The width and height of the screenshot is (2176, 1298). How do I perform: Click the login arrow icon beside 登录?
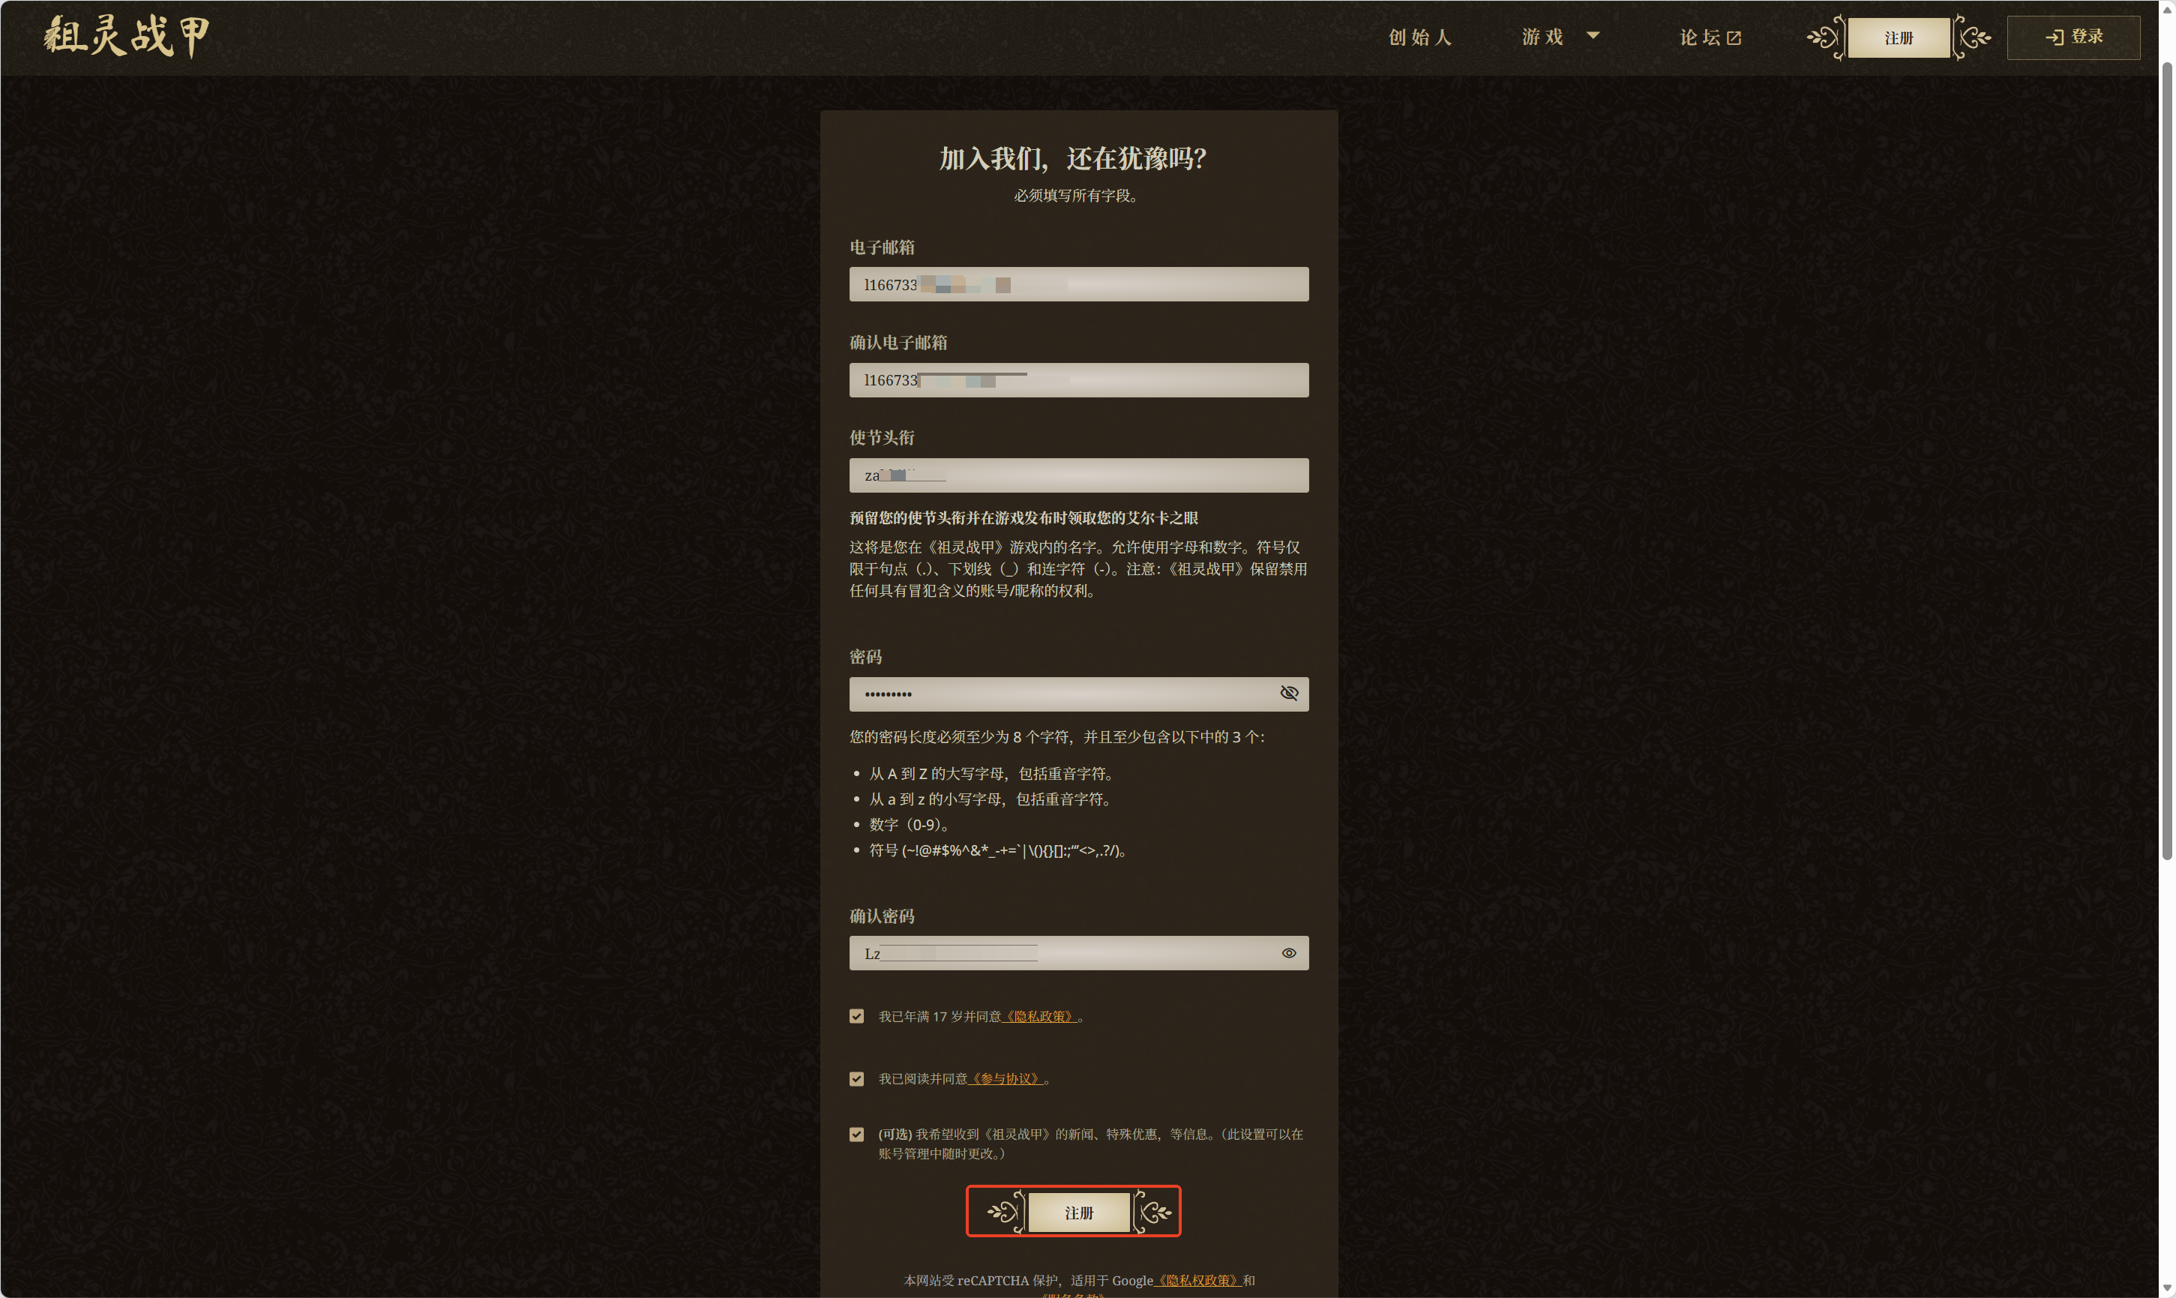pos(2055,37)
